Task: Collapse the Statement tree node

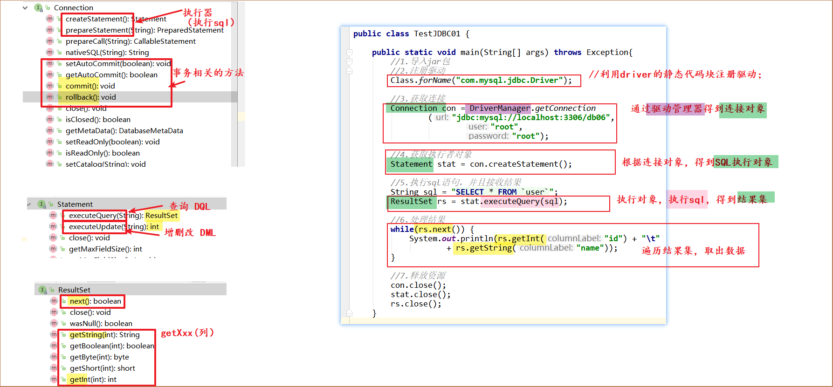Action: [x=29, y=204]
